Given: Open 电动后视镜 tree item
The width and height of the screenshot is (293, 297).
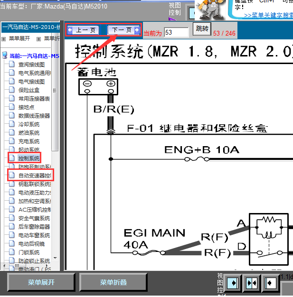Looking at the screenshot, I should (31, 244).
